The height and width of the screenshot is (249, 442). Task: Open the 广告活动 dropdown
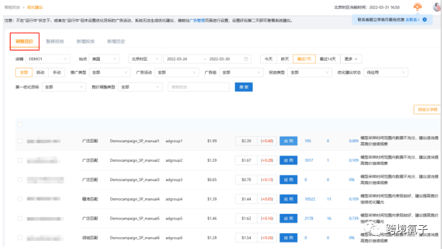[x=177, y=73]
